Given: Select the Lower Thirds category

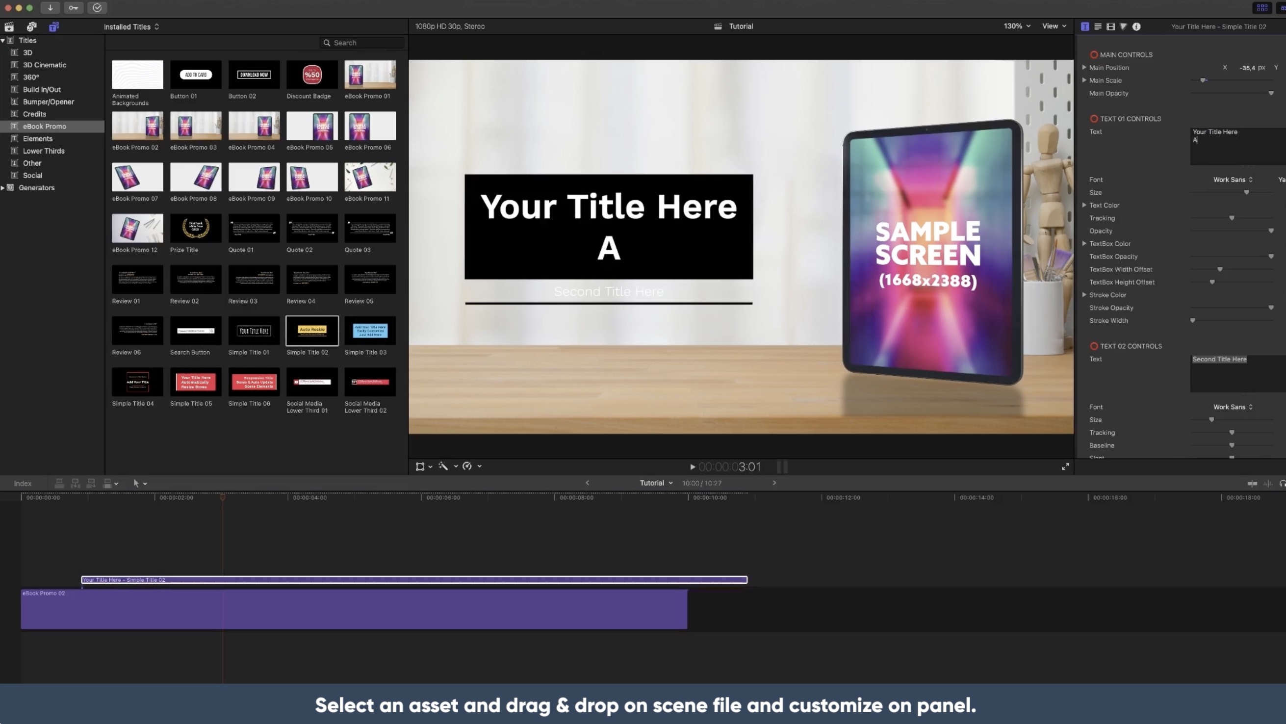Looking at the screenshot, I should pos(44,151).
